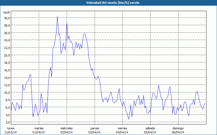The height and width of the screenshot is (135, 217).
Task: Select the 30,0 y-axis label
Action: click(7, 18)
